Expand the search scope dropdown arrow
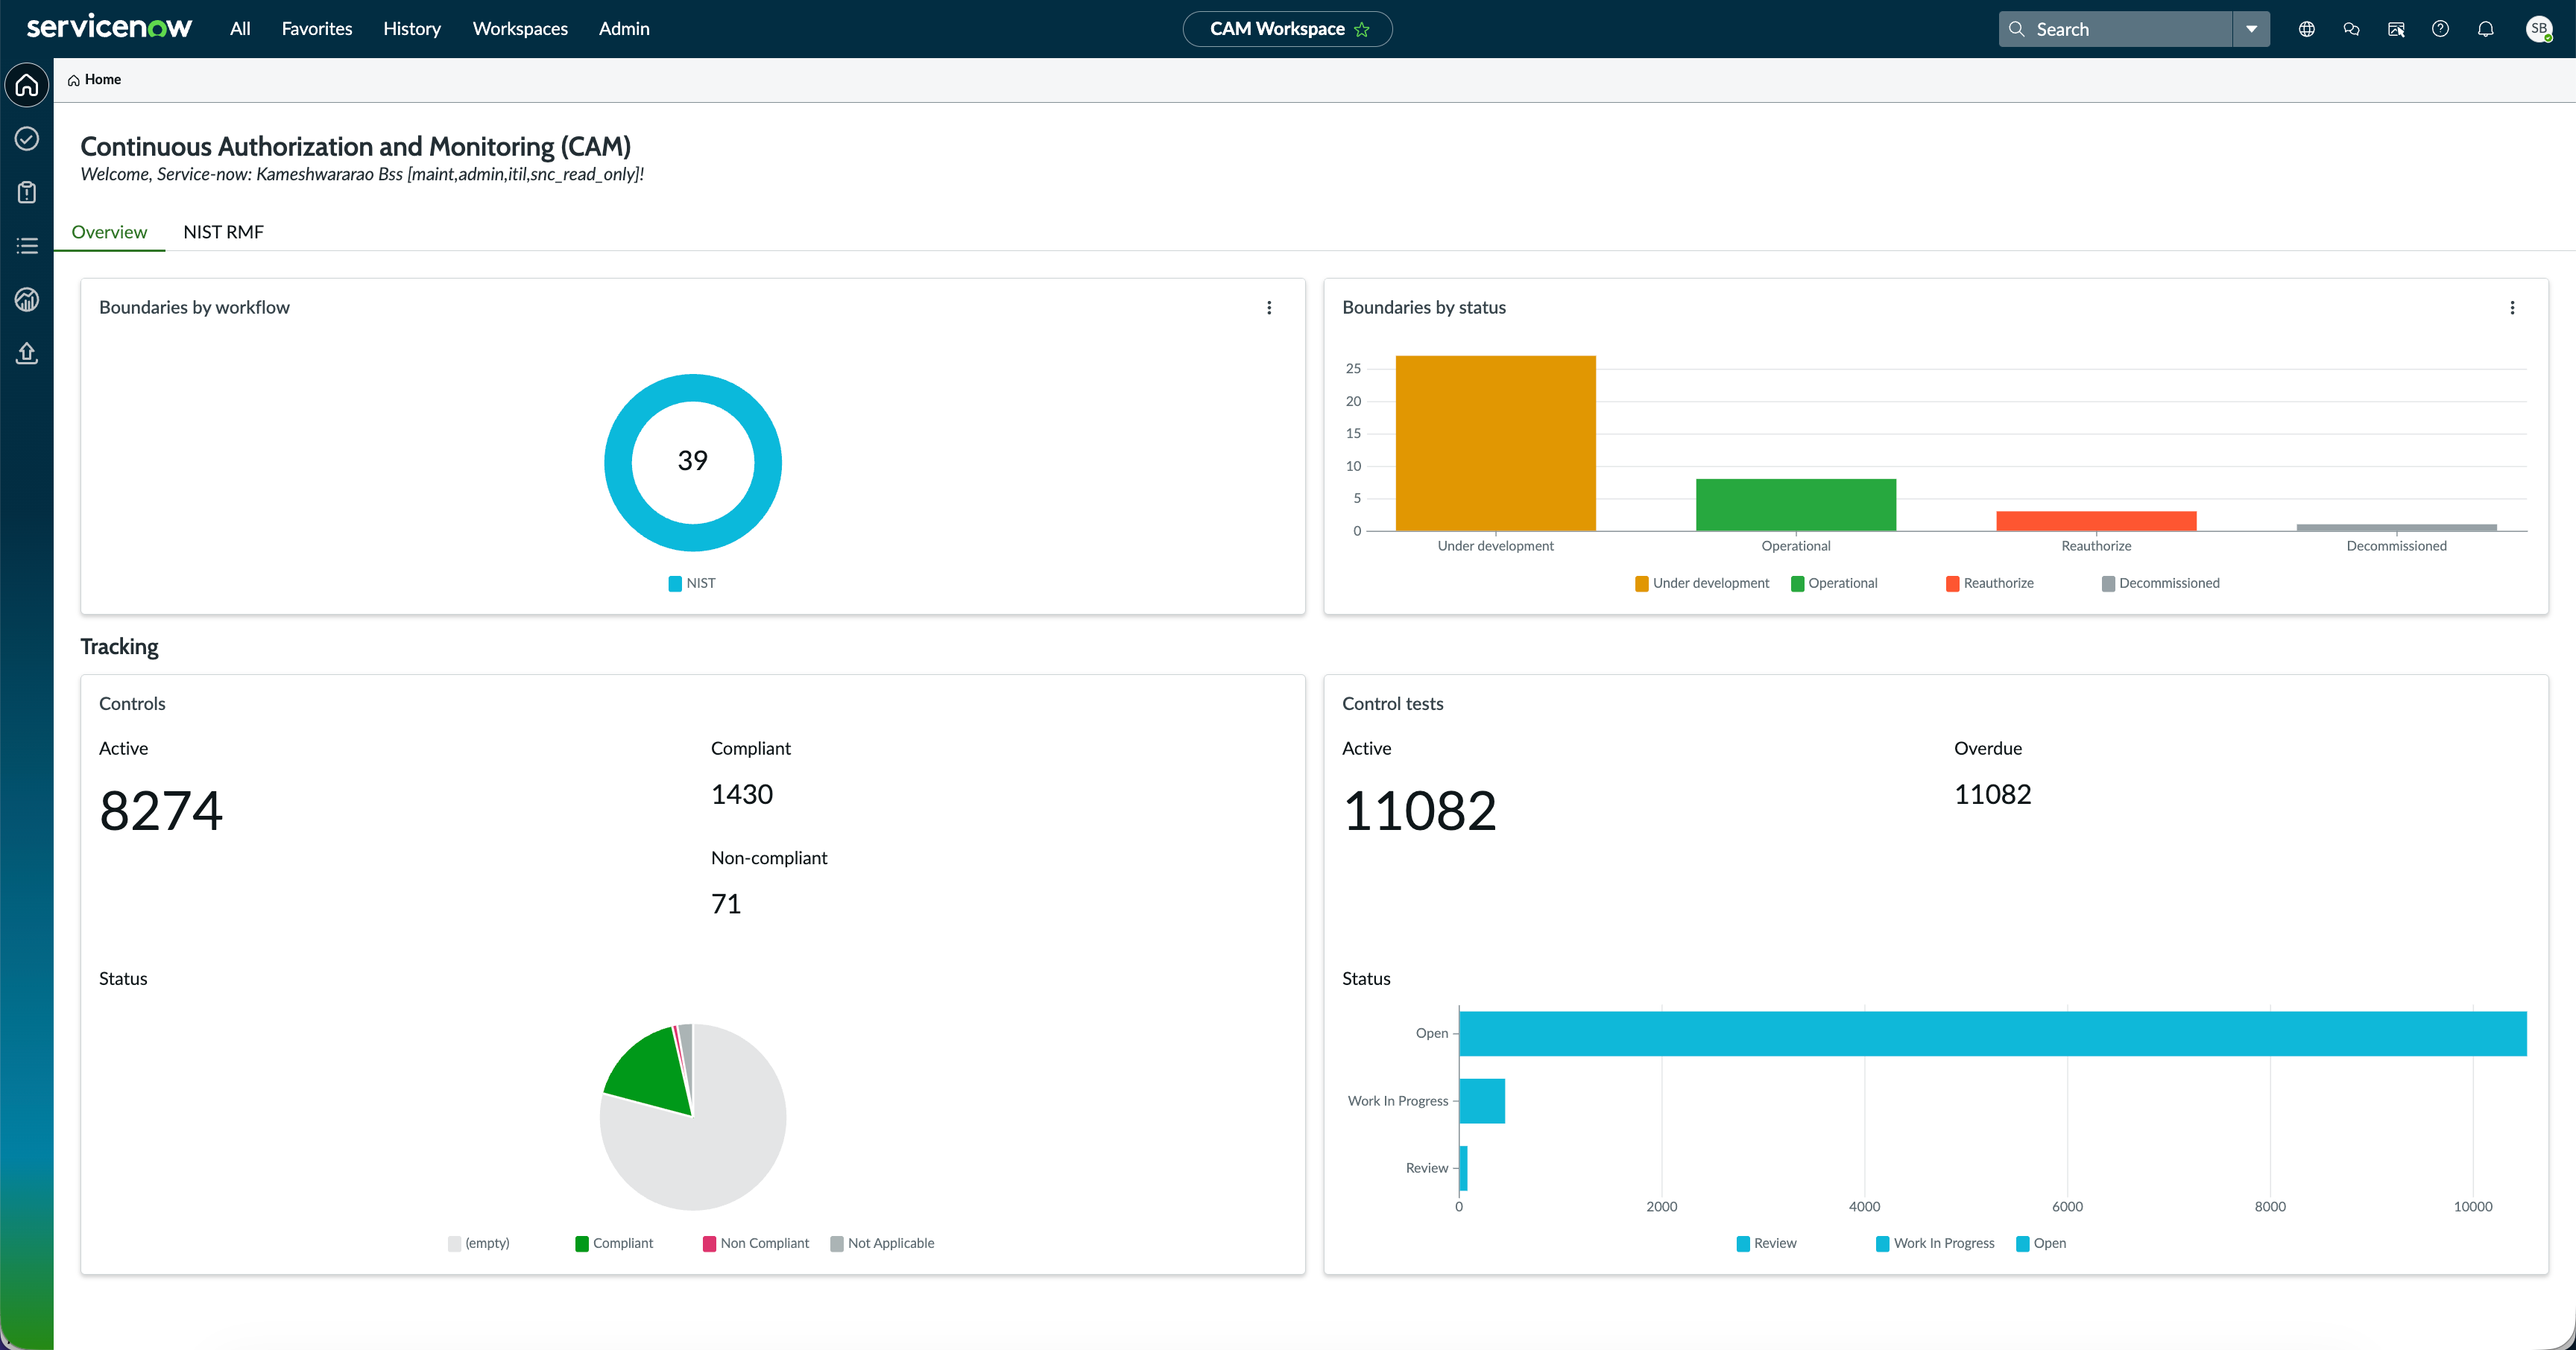The width and height of the screenshot is (2576, 1350). coord(2251,29)
